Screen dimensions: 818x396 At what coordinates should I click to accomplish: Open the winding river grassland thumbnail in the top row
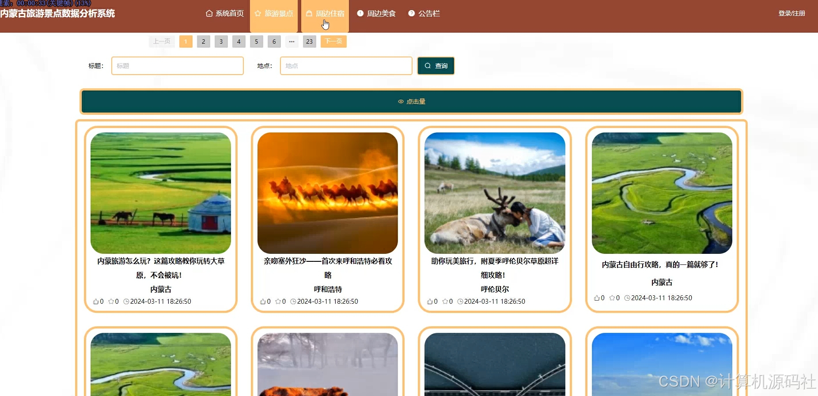click(x=662, y=193)
